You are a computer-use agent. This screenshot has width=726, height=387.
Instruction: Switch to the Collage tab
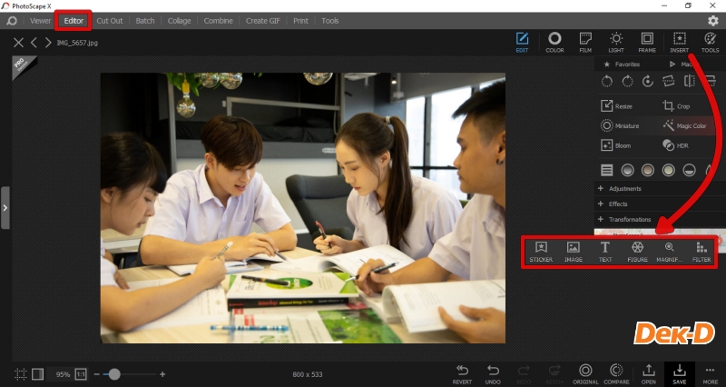(x=179, y=20)
